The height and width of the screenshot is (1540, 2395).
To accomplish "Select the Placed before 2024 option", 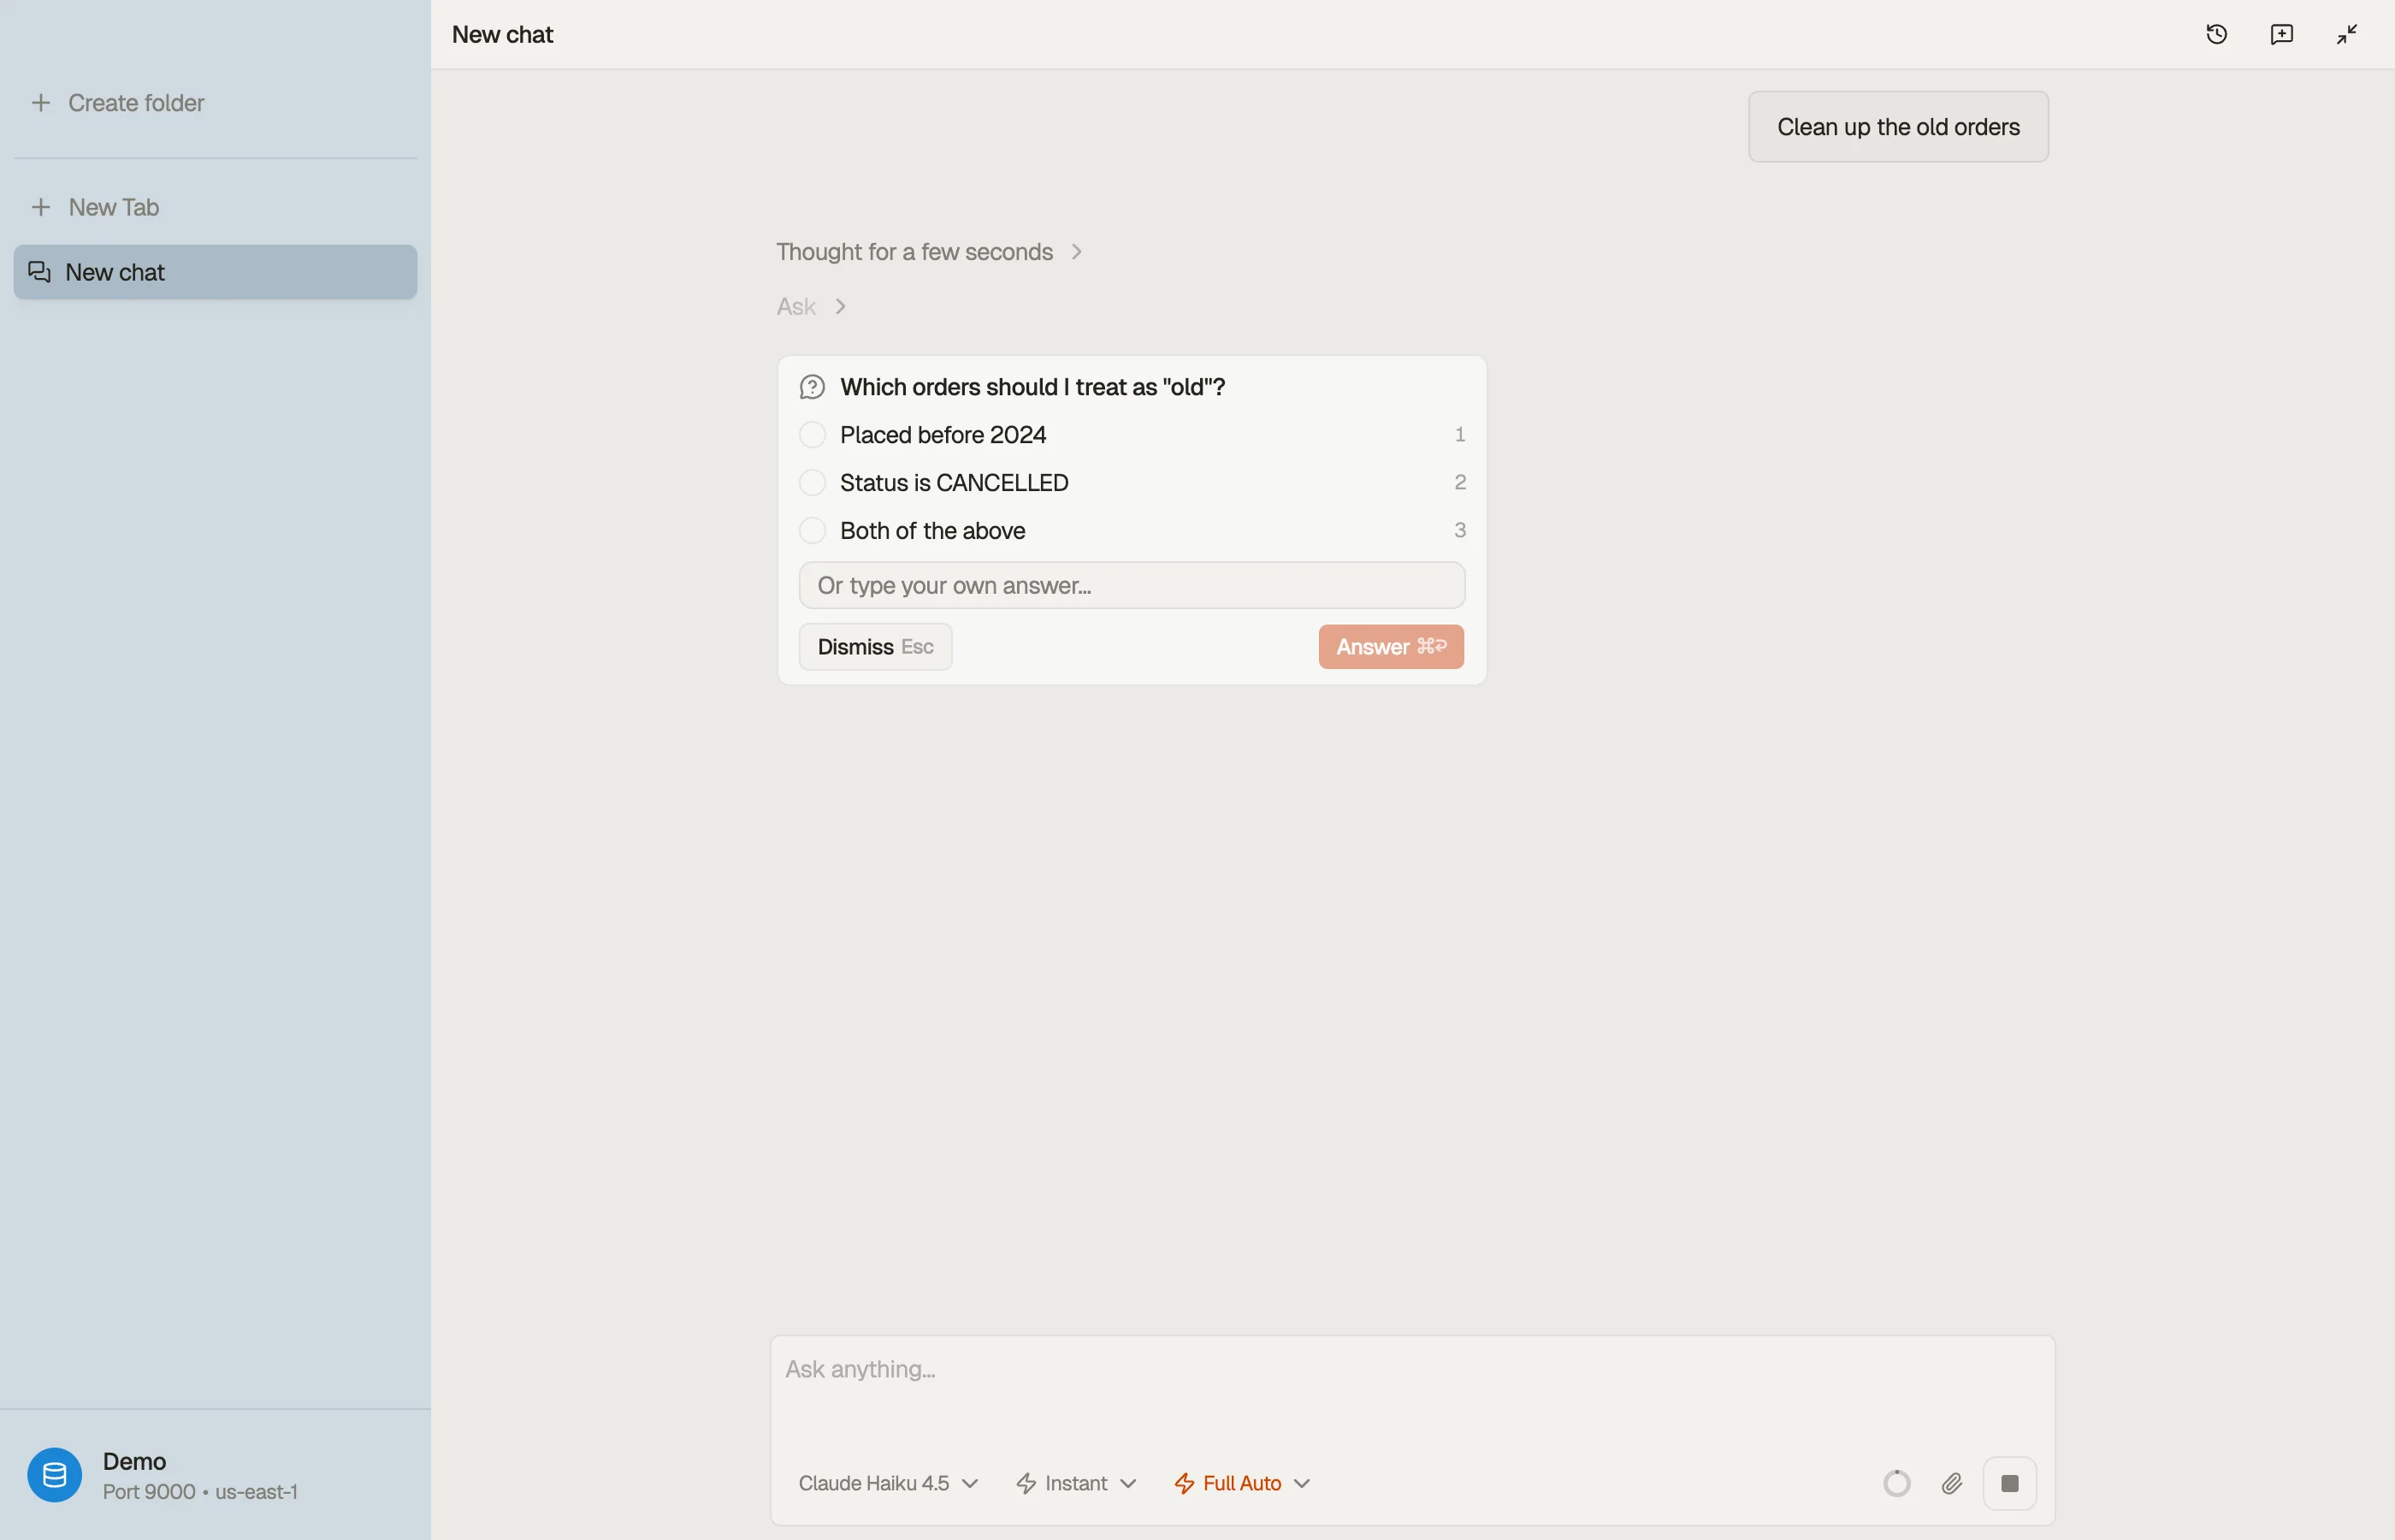I will [x=1132, y=435].
